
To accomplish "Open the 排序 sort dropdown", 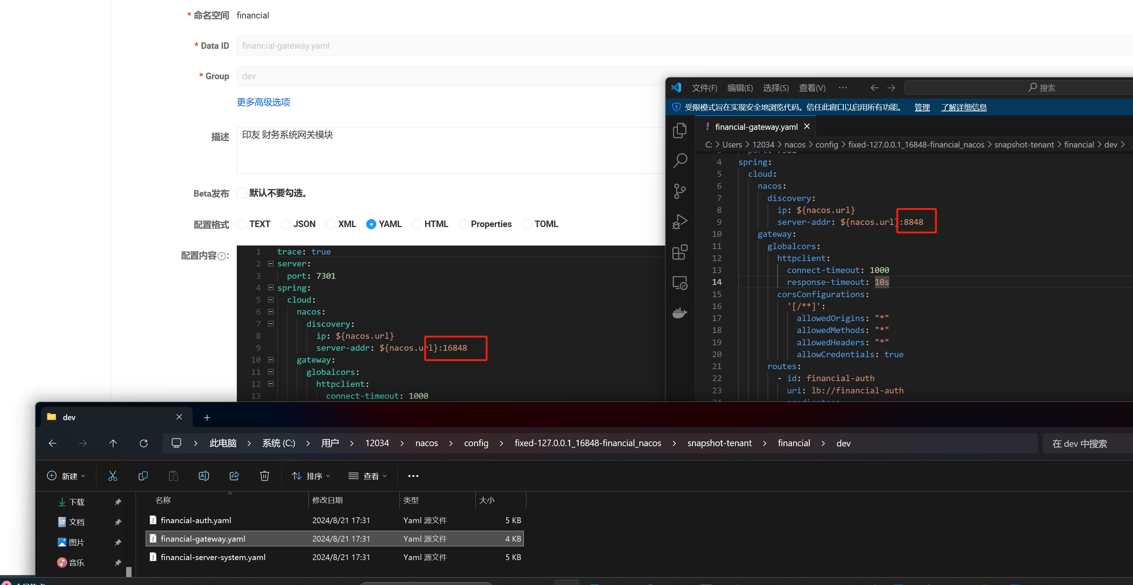I will (x=311, y=476).
